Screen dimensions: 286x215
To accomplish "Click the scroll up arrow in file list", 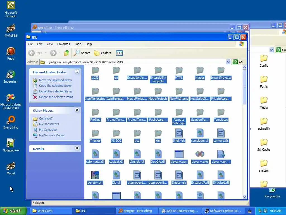I will pyautogui.click(x=244, y=67).
